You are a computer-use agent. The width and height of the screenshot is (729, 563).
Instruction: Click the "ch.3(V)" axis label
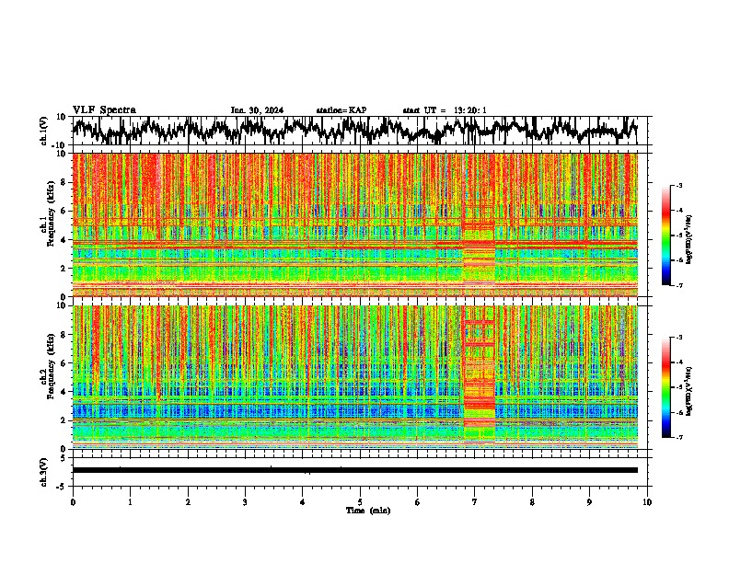pyautogui.click(x=44, y=472)
